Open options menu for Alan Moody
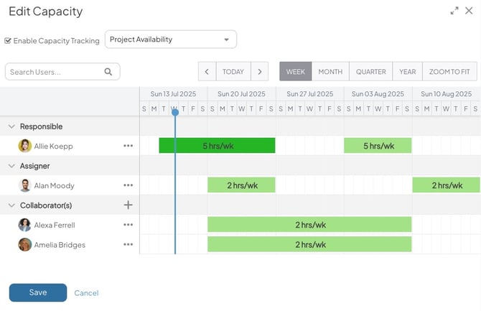This screenshot has width=481, height=311. pos(128,185)
